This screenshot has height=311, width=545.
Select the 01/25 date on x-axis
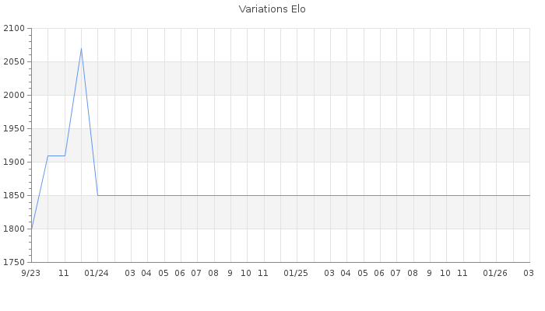[297, 273]
